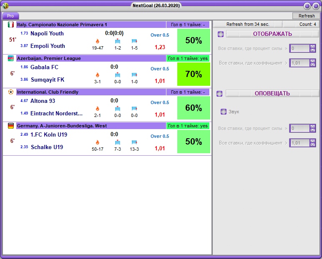Click shots-on-goal icon above 1-2 in Napoli match
322x259 pixels.
coord(118,41)
